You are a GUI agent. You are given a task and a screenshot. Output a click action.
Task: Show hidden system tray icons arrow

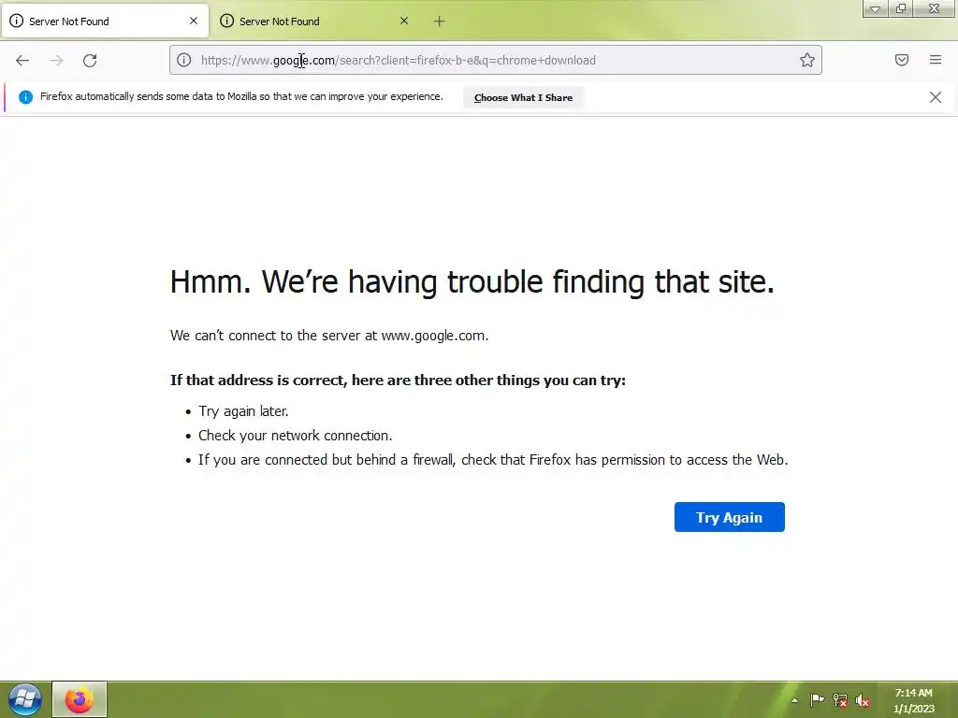794,700
